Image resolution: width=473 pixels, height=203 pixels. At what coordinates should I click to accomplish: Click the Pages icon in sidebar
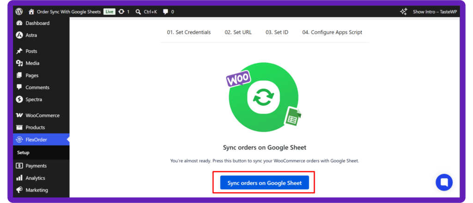tap(19, 75)
